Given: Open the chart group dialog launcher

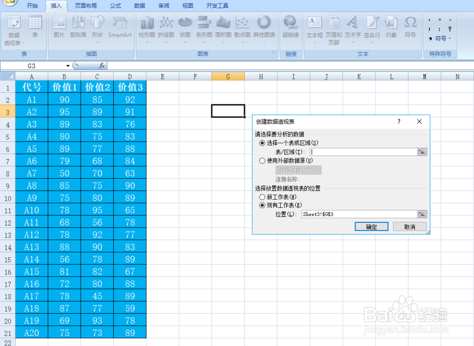Looking at the screenshot, I should point(274,53).
